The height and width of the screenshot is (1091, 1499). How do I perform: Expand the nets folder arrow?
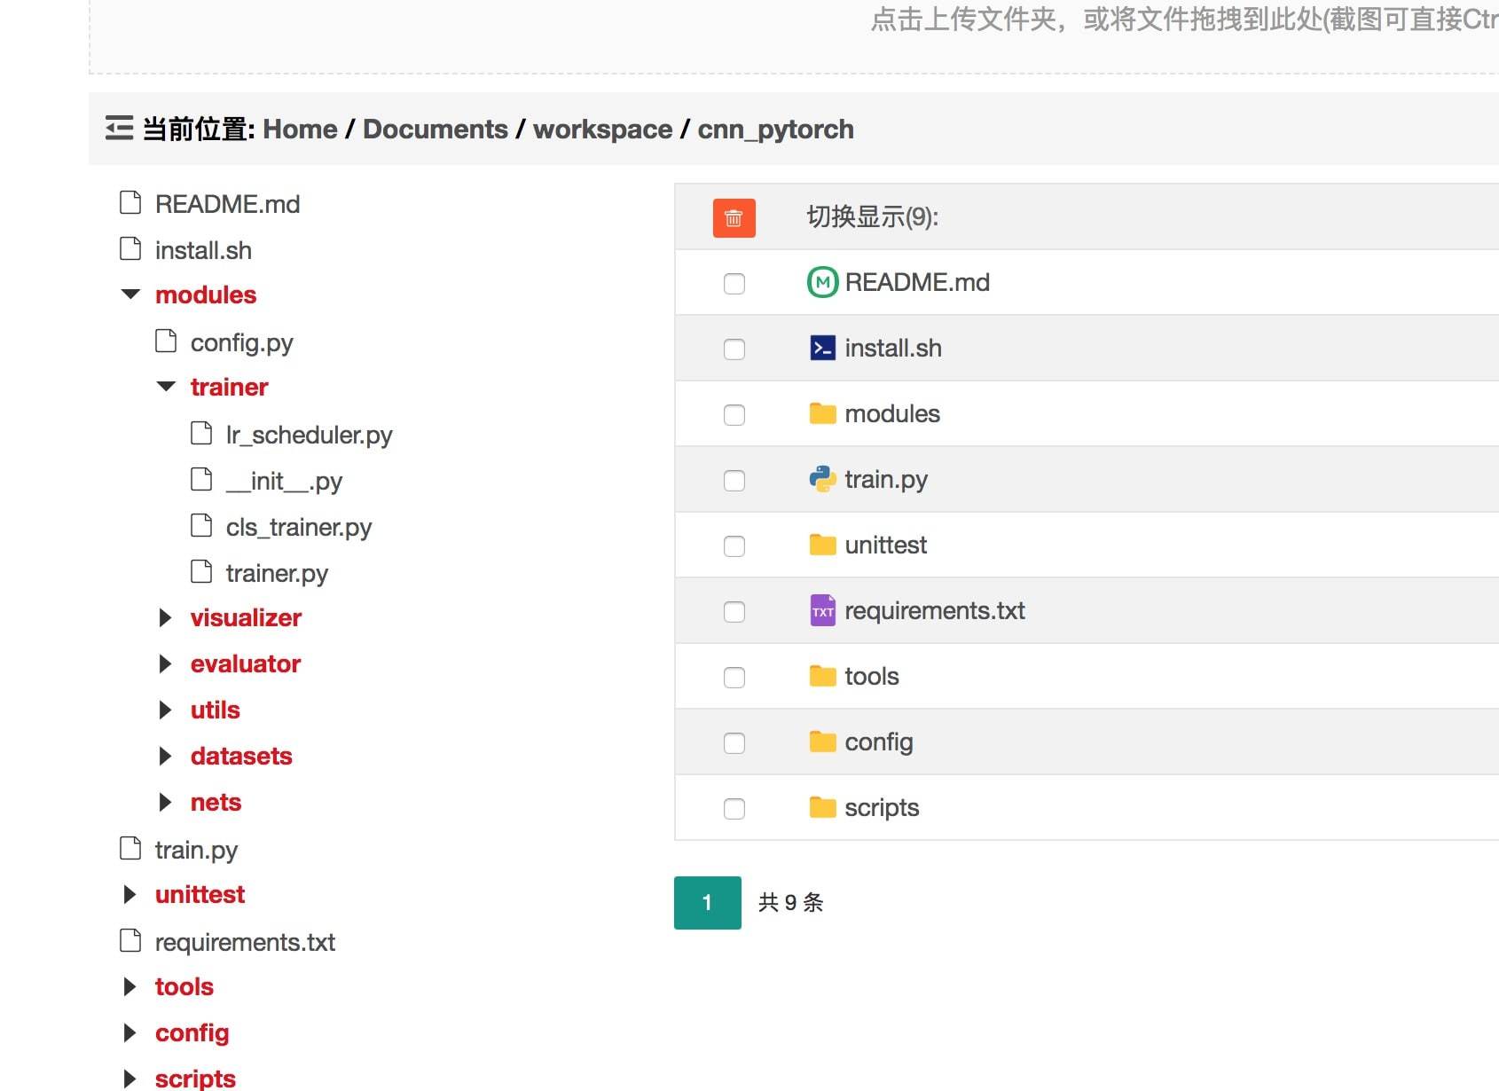click(x=165, y=802)
